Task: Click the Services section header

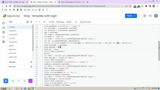Action: tap(12, 67)
